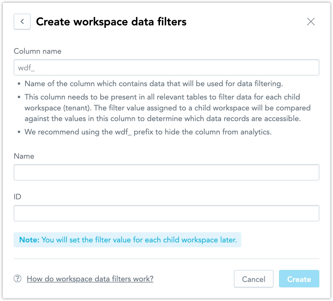This screenshot has width=333, height=301.
Task: Select the empty Name text box
Action: (x=166, y=172)
